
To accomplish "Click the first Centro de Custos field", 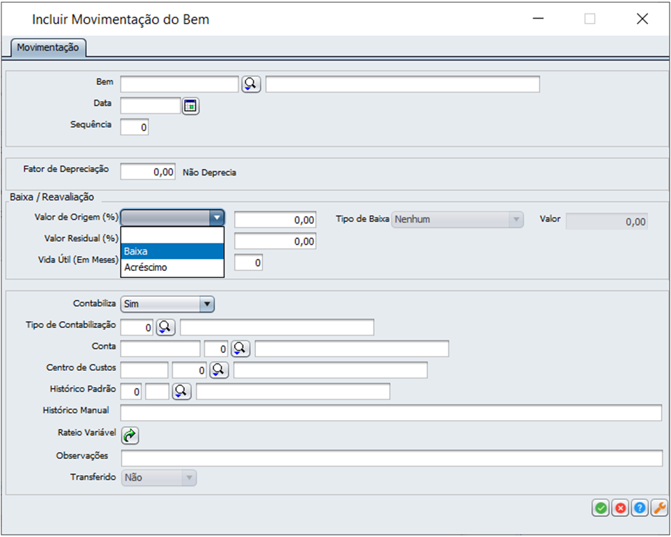I will (x=145, y=370).
